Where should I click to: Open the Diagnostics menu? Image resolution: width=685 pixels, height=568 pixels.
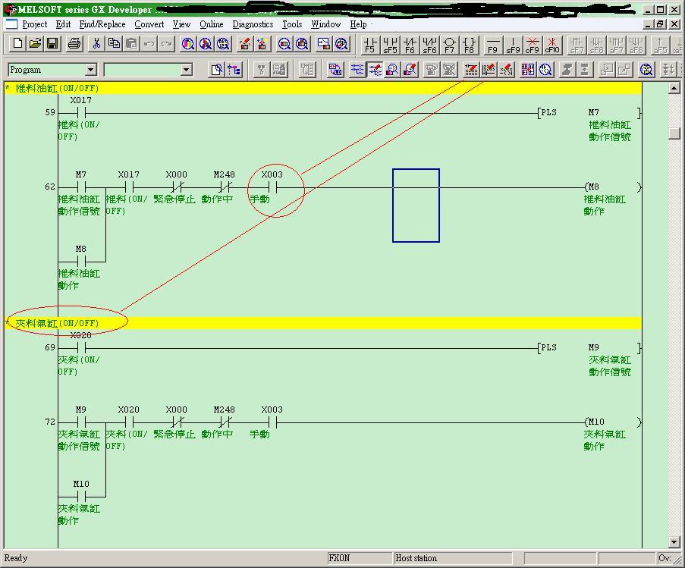(253, 24)
